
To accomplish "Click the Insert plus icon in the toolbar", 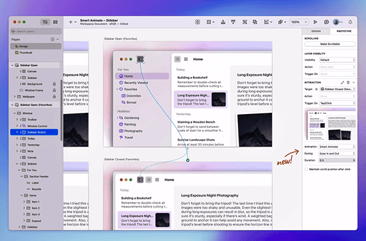I will pos(71,22).
